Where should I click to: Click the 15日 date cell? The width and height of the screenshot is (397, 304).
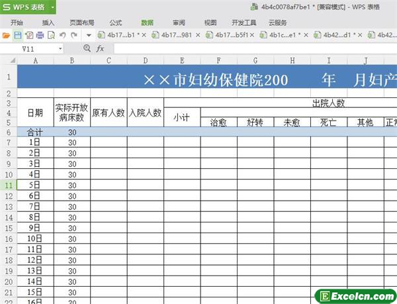pos(36,292)
